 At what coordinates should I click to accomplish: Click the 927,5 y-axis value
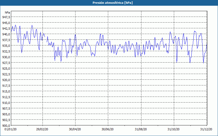coord(6,63)
